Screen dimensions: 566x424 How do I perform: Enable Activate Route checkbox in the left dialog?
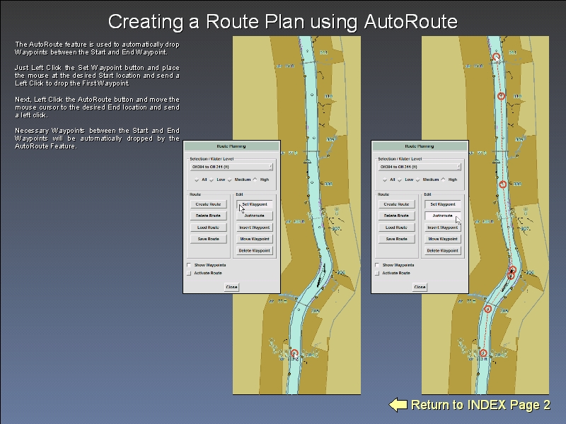point(189,273)
